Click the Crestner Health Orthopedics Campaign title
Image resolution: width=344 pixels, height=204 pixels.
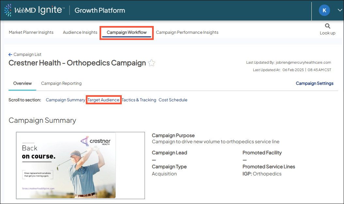click(x=77, y=63)
